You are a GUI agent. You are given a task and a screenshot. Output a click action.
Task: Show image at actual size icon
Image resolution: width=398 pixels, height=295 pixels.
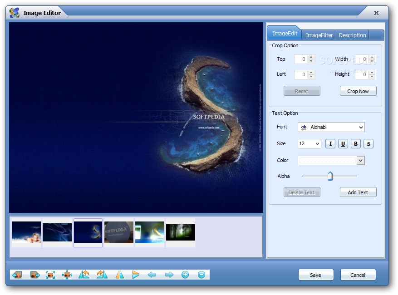[67, 275]
